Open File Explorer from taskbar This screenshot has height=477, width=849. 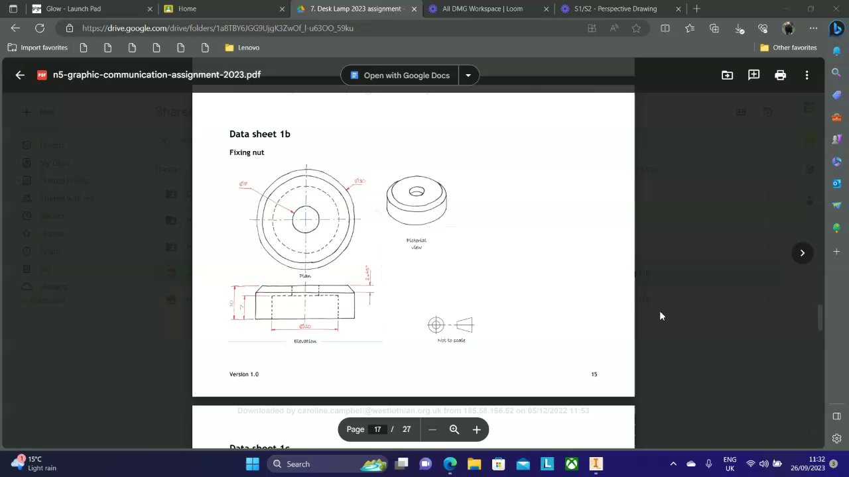point(474,464)
